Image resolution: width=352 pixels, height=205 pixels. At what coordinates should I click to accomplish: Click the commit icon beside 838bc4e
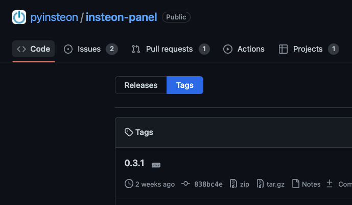click(185, 184)
